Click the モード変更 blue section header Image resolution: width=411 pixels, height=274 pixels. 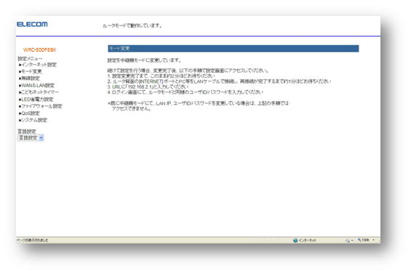pos(234,49)
